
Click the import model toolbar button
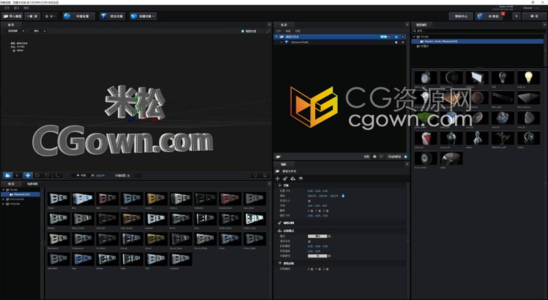(15, 15)
